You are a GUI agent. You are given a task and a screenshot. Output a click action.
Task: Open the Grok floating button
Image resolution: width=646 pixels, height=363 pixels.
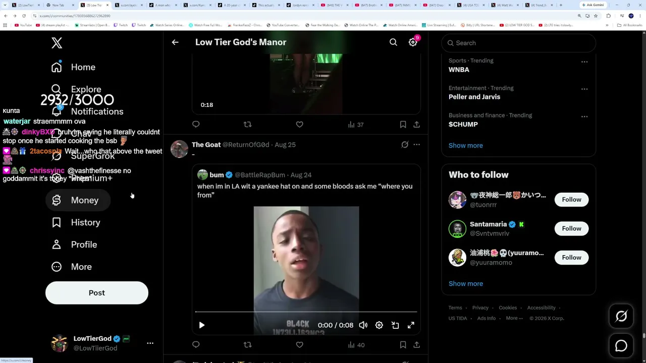click(x=621, y=316)
